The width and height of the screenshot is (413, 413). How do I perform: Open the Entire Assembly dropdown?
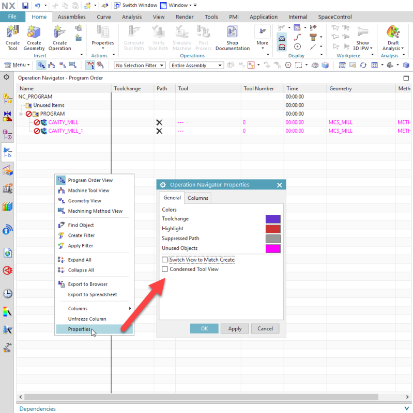[x=197, y=66]
